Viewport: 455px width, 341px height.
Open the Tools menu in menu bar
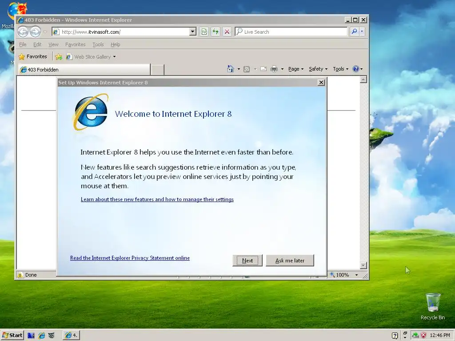[x=98, y=44]
